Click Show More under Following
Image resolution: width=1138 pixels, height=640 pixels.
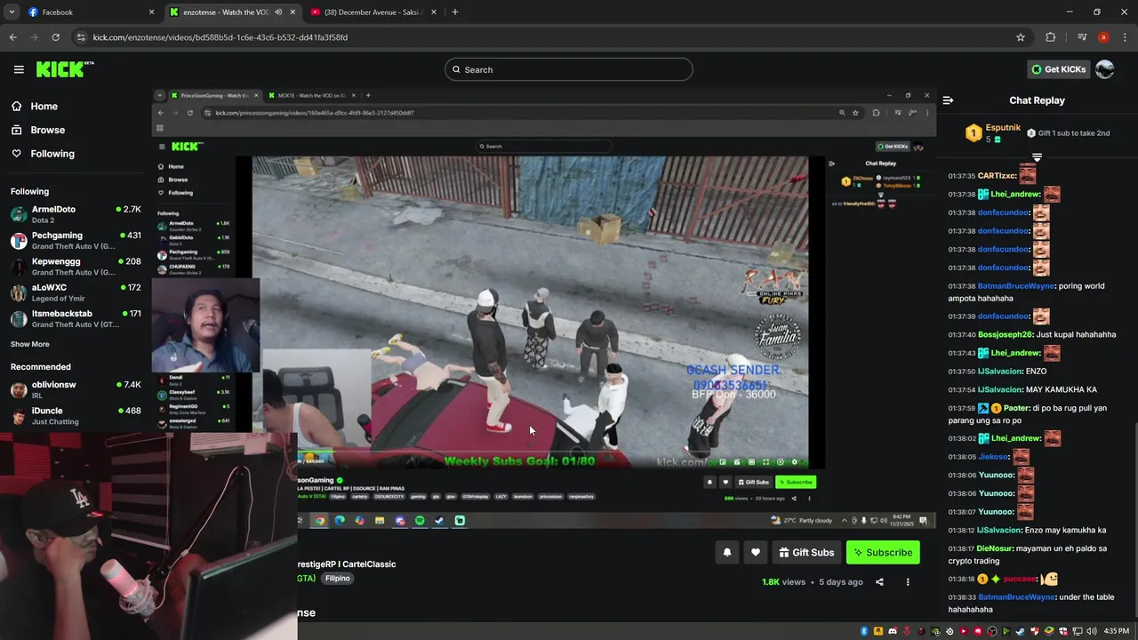30,344
